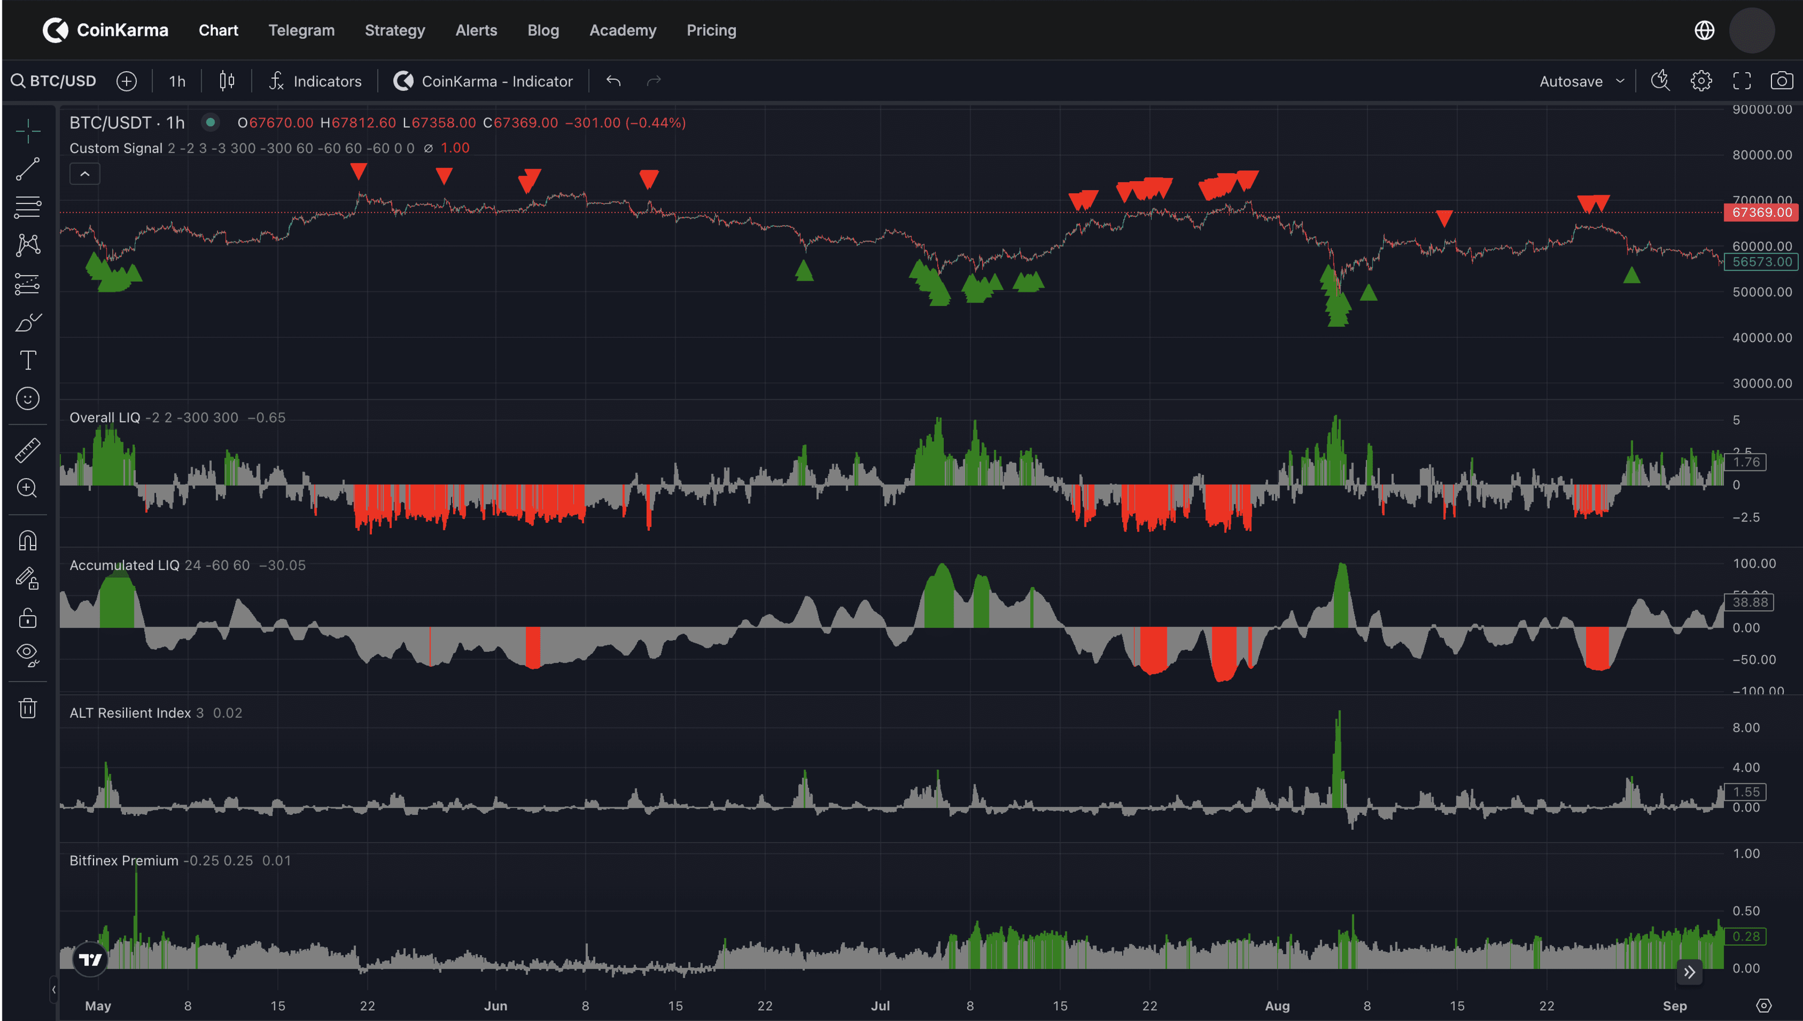Toggle stay in drawing mode
1803x1021 pixels.
28,579
